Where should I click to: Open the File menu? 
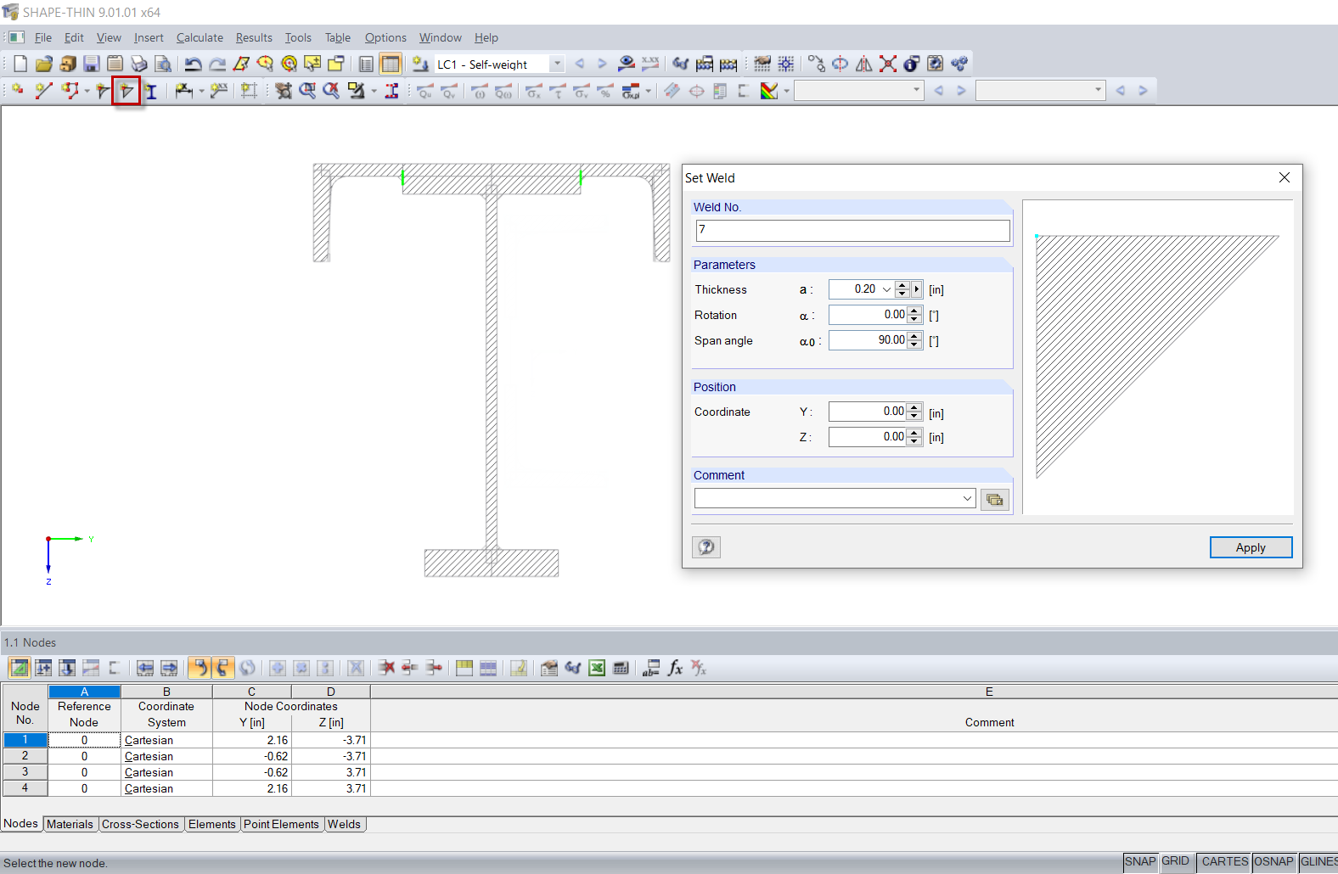coord(43,37)
